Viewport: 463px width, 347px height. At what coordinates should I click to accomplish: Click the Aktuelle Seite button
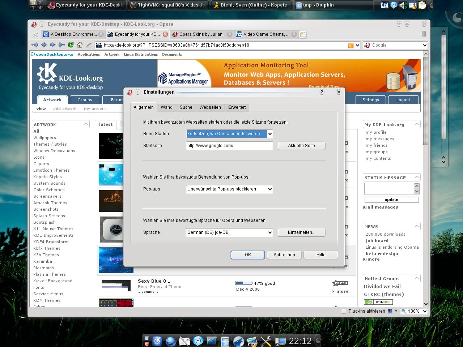point(302,146)
